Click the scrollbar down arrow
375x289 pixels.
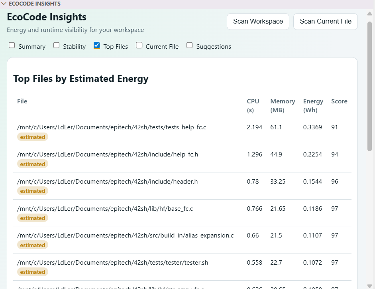pyautogui.click(x=369, y=286)
